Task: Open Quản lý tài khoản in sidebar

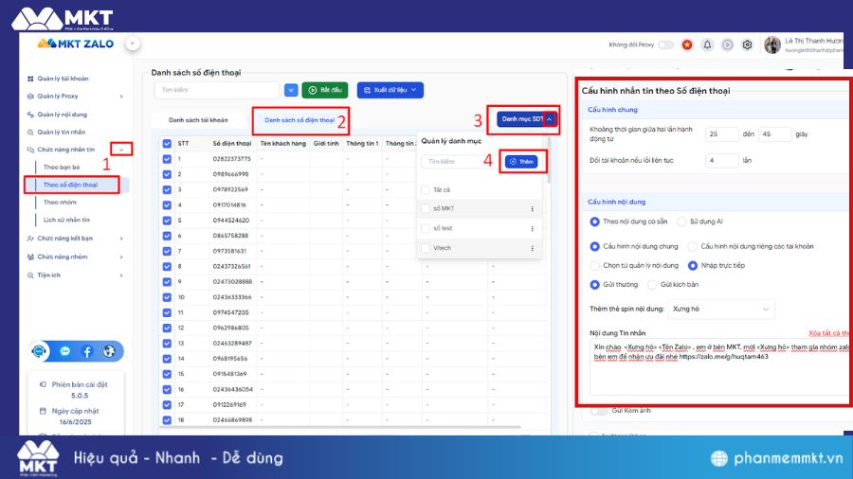Action: pos(63,79)
